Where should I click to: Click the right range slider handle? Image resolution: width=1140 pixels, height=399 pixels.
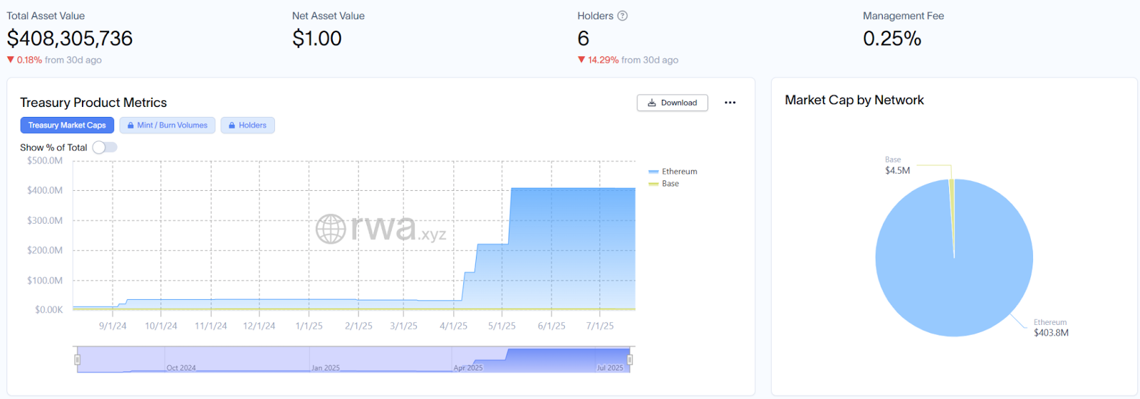(x=630, y=360)
